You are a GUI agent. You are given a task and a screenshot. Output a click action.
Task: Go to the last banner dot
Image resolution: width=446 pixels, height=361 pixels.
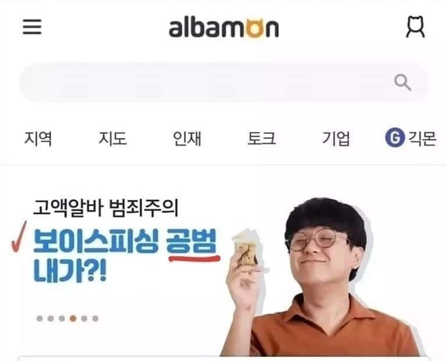point(95,319)
